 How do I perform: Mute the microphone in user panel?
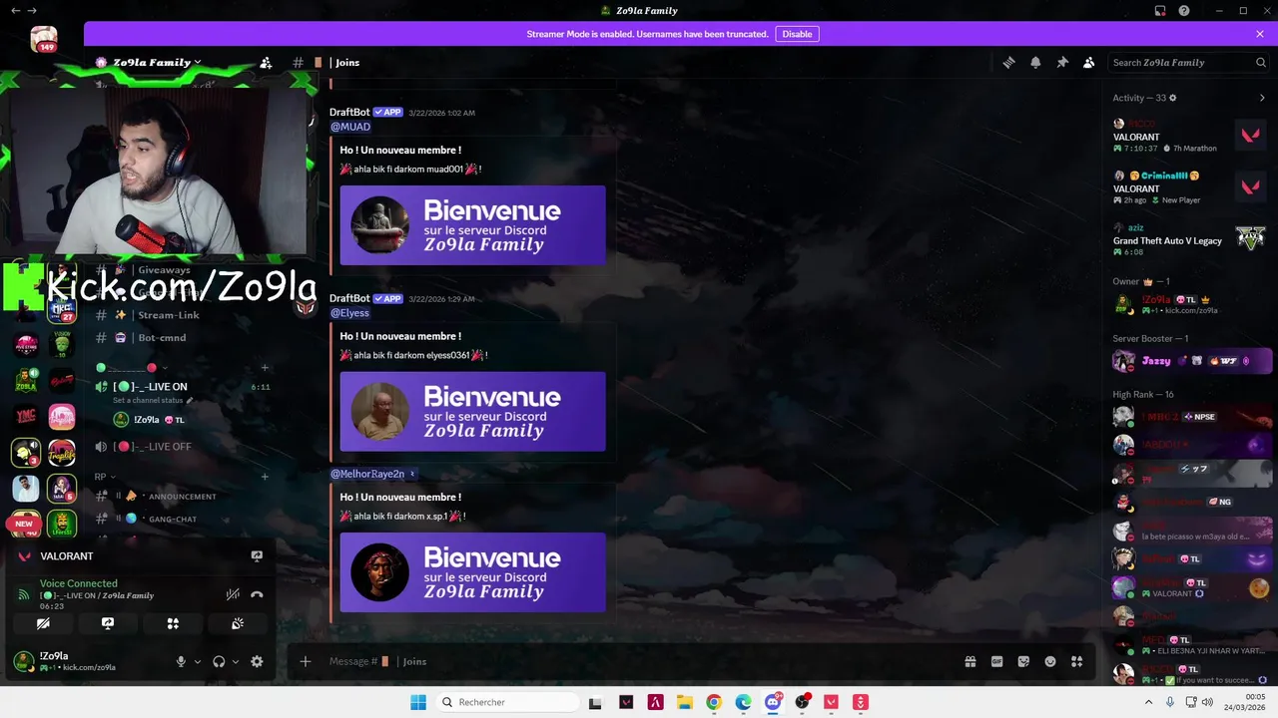pyautogui.click(x=181, y=661)
